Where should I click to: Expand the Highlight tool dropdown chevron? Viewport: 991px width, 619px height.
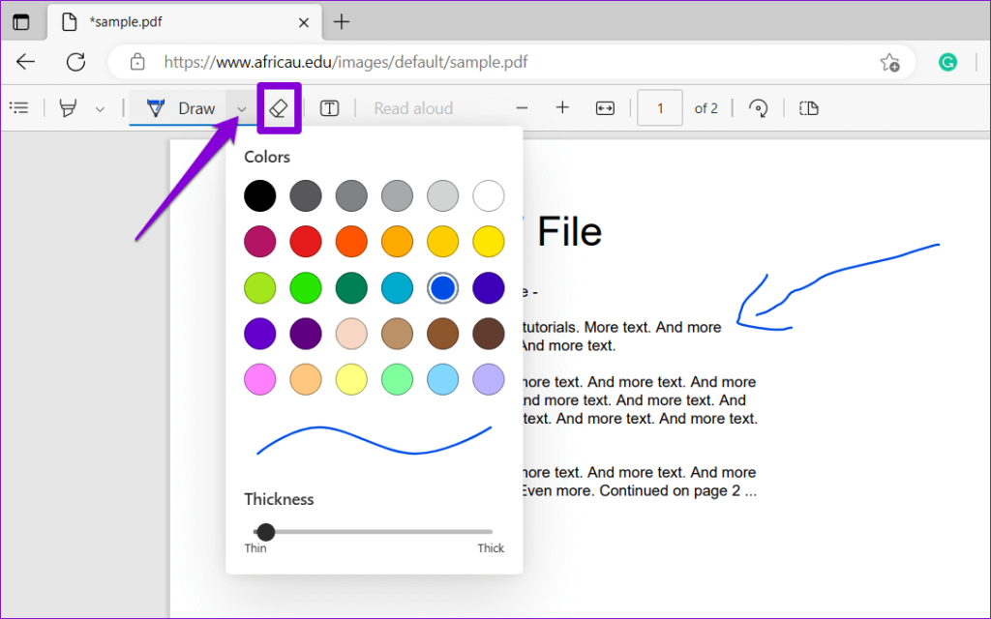coord(100,107)
